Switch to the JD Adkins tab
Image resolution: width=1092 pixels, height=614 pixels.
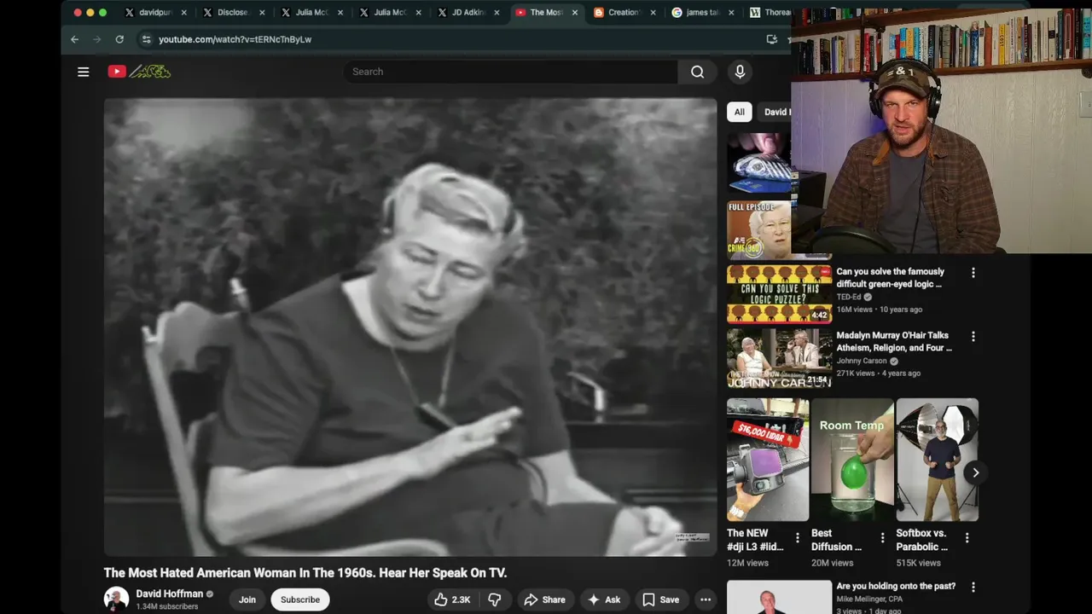(x=468, y=13)
